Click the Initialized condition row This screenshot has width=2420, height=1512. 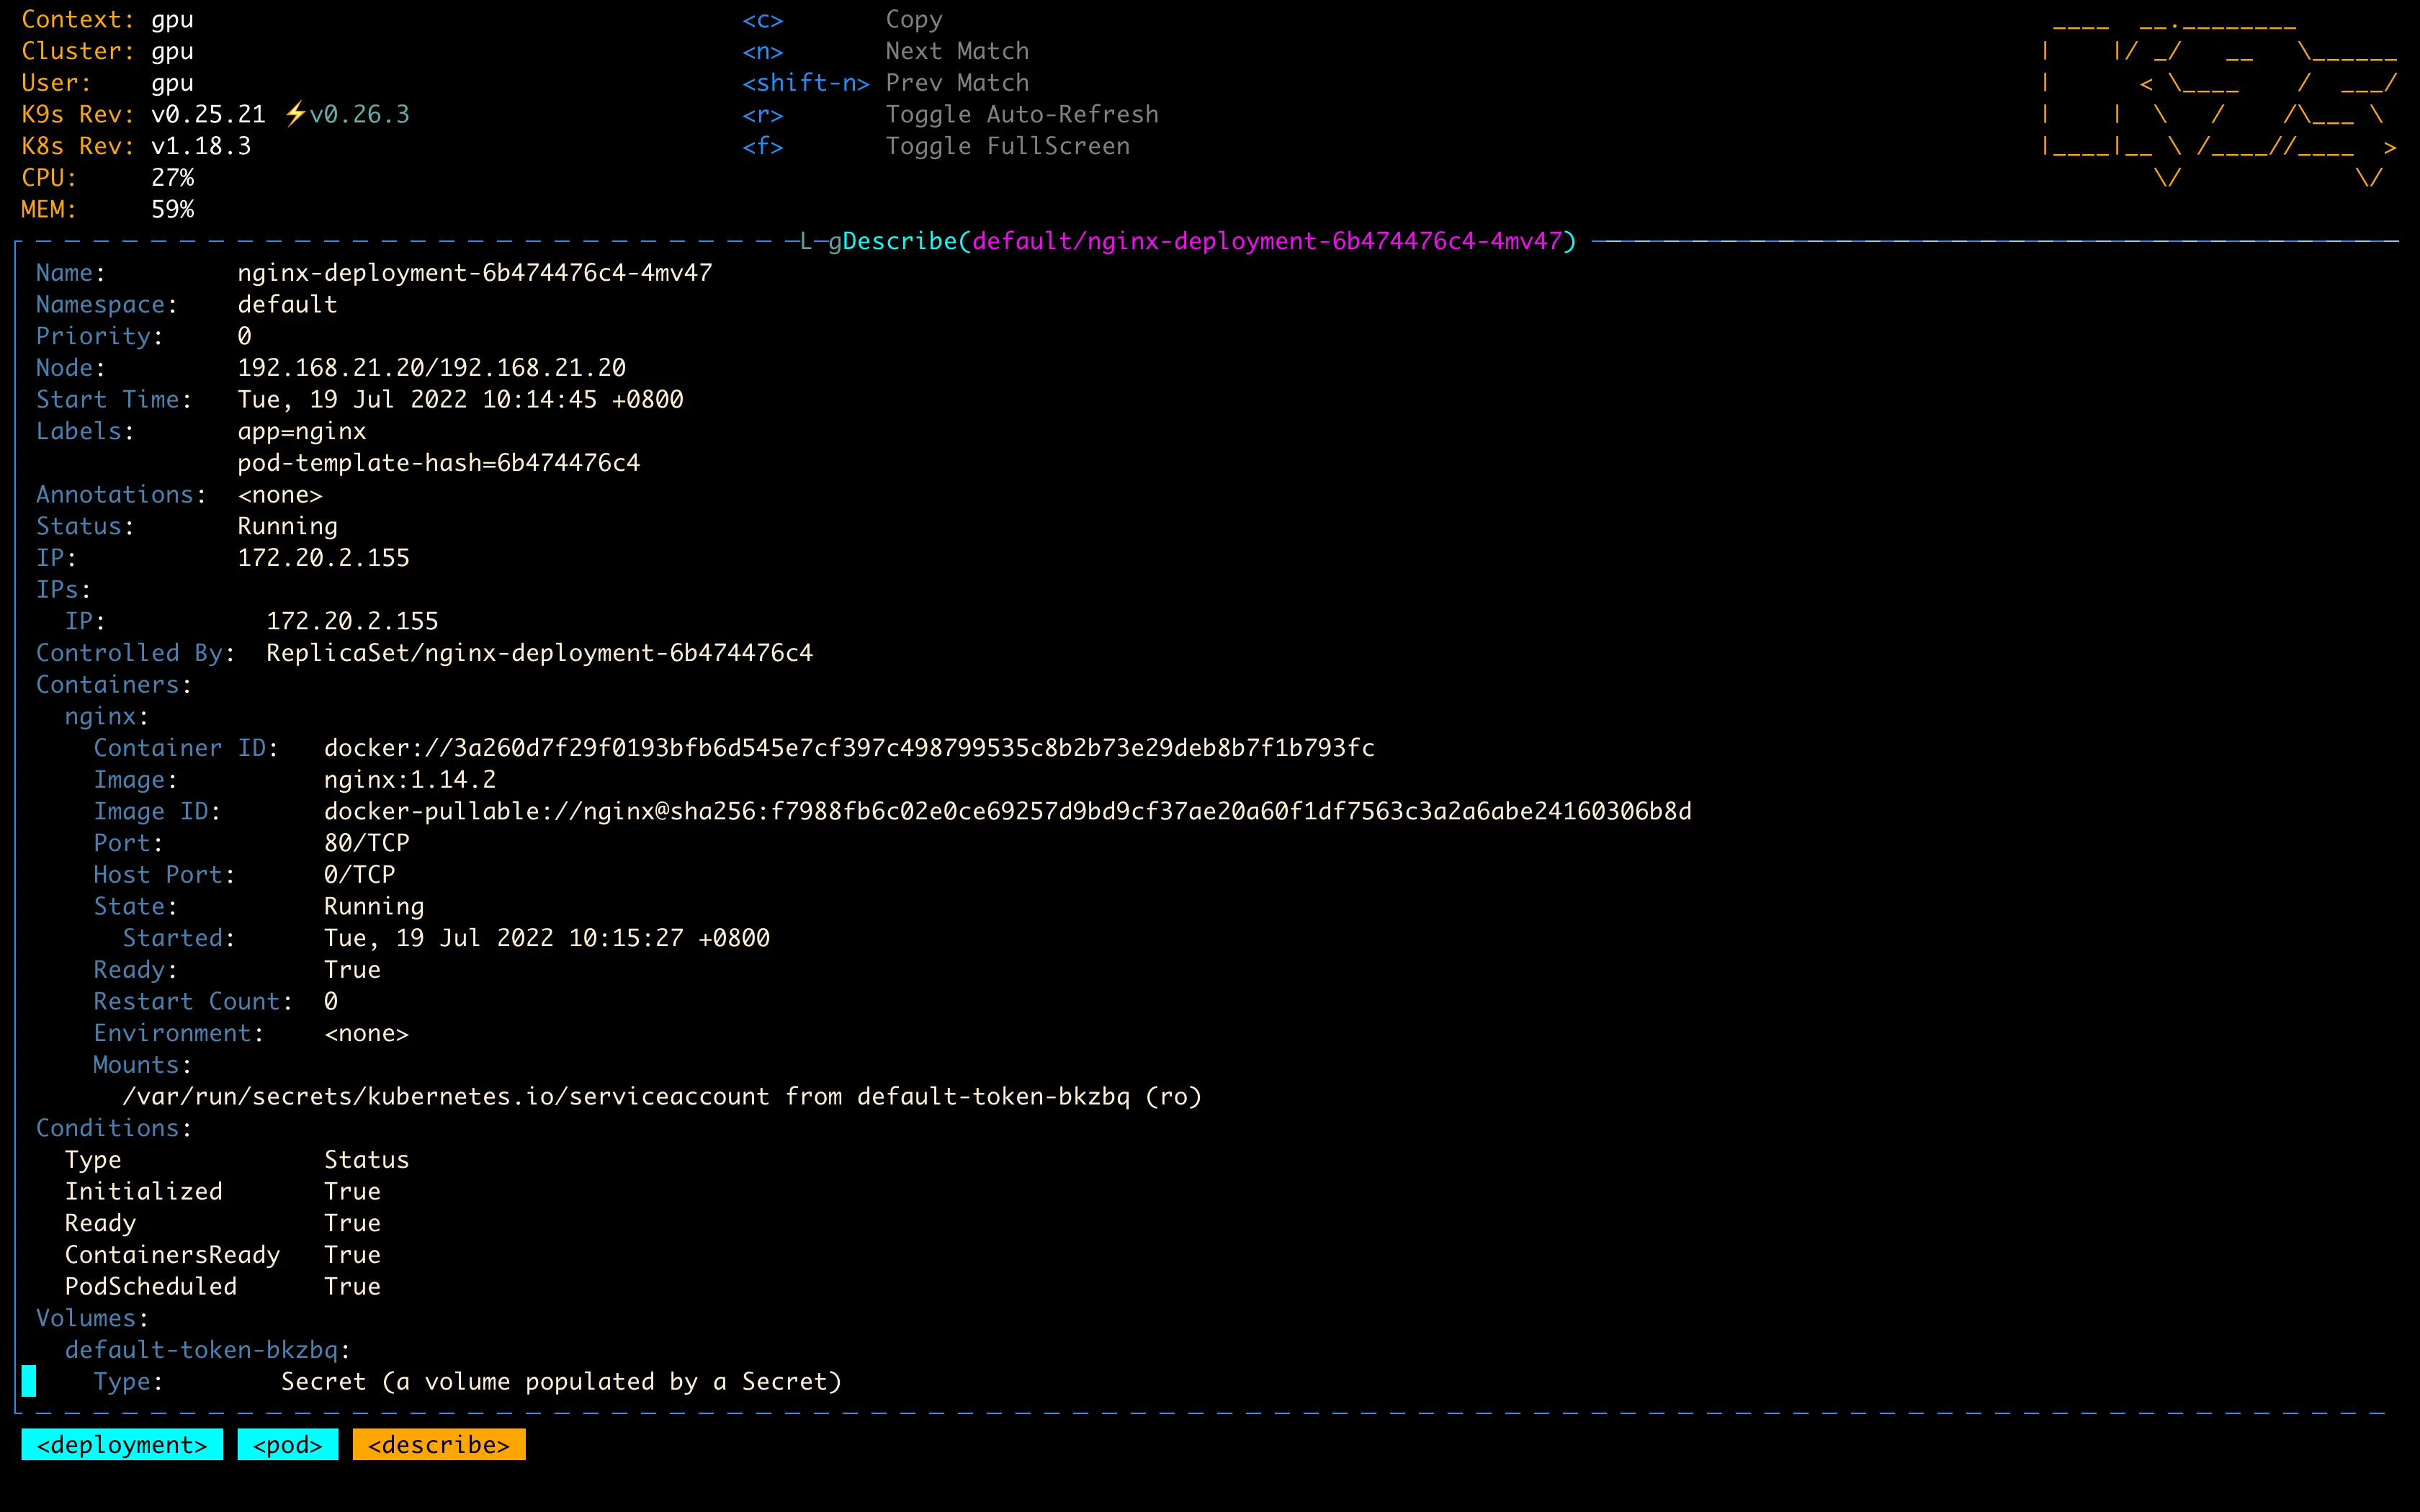223,1192
